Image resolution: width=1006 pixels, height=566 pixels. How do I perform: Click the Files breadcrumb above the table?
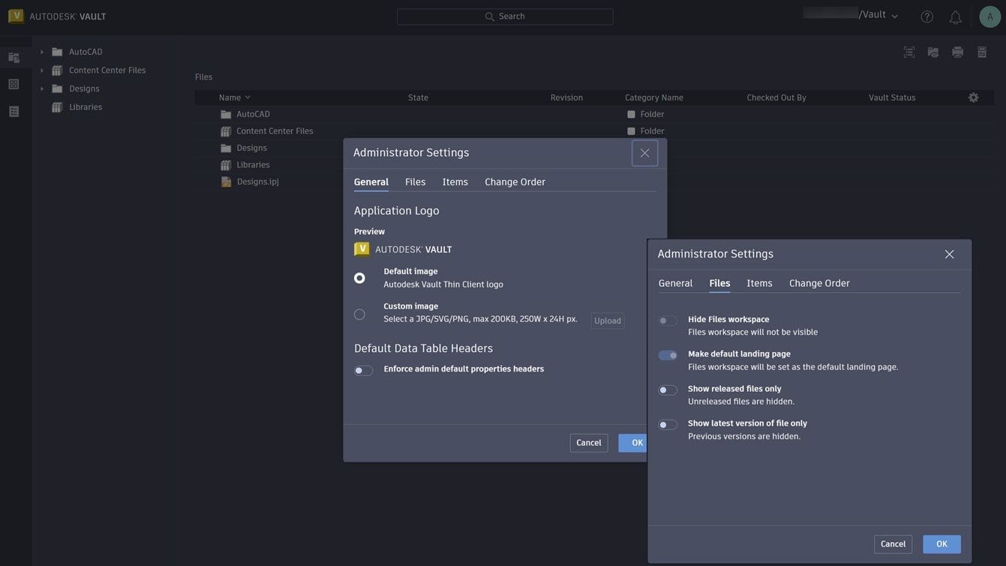point(204,77)
